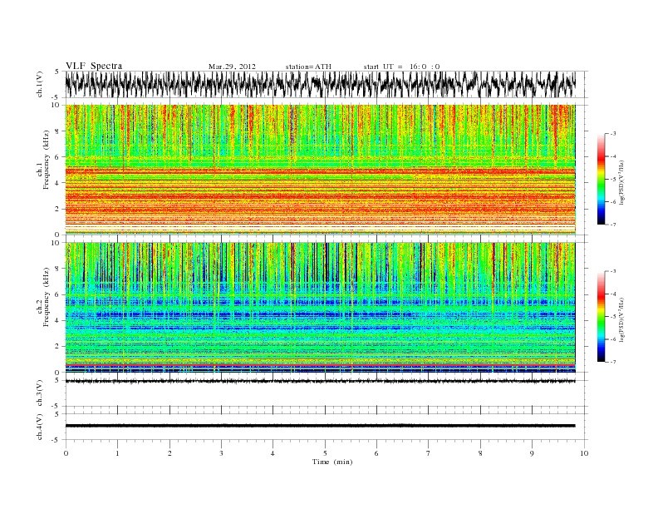
Task: Click the time axis end tick label "10"
Action: pyautogui.click(x=584, y=453)
